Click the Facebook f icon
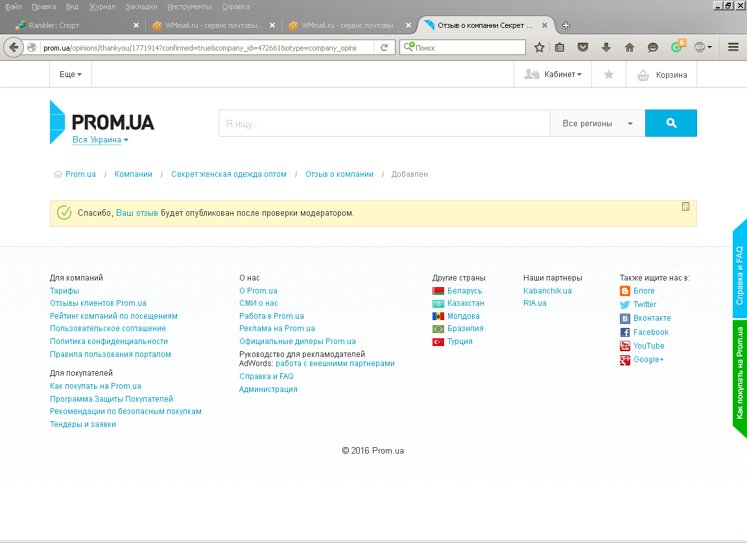Image resolution: width=747 pixels, height=543 pixels. tap(624, 332)
